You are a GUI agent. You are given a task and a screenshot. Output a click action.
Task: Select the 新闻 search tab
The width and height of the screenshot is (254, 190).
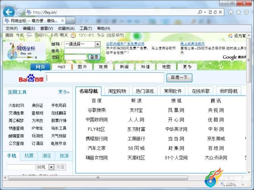(124, 67)
